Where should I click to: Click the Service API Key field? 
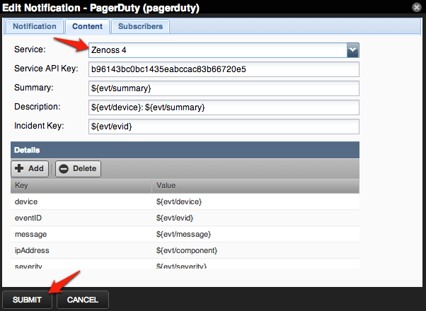224,69
